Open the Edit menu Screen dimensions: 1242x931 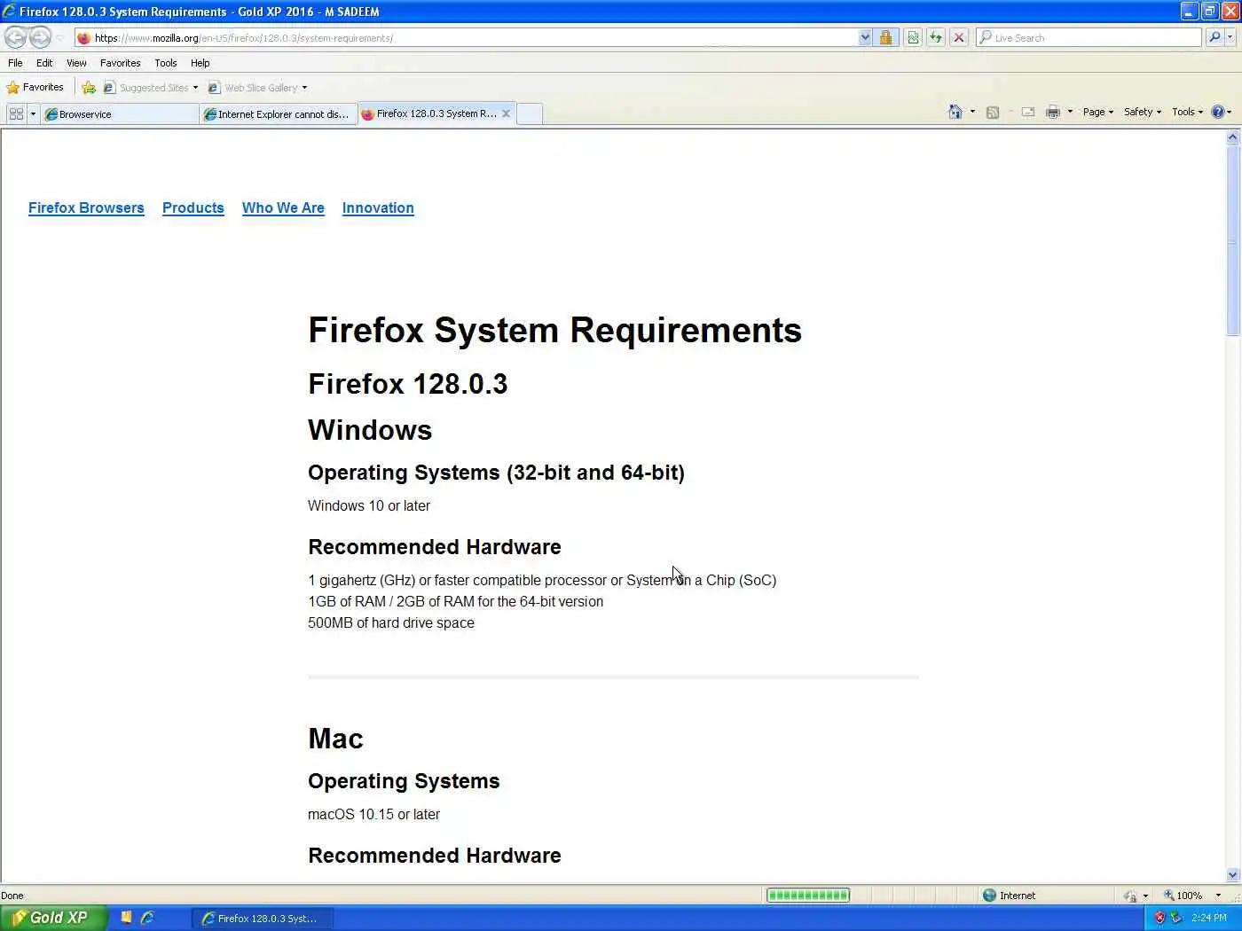[x=44, y=63]
